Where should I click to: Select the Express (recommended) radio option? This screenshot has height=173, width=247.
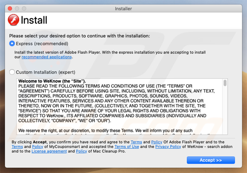pos(12,44)
